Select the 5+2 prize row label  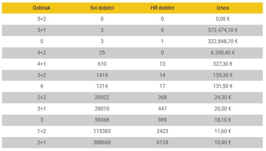pyautogui.click(x=42, y=19)
